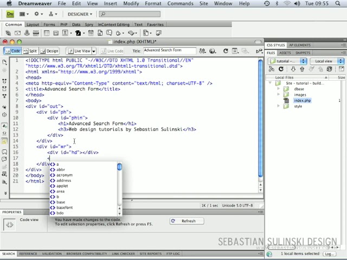This screenshot has width=347, height=260.
Task: Click Get Files down-arrow in Files panel
Action: tap(293, 69)
